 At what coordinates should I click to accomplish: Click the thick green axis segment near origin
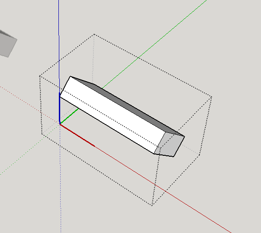[x=69, y=116]
